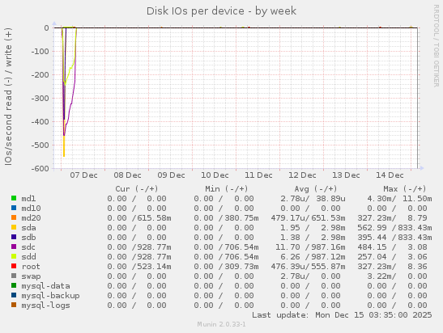Click the '14 Dec' x-axis label

[x=390, y=175]
